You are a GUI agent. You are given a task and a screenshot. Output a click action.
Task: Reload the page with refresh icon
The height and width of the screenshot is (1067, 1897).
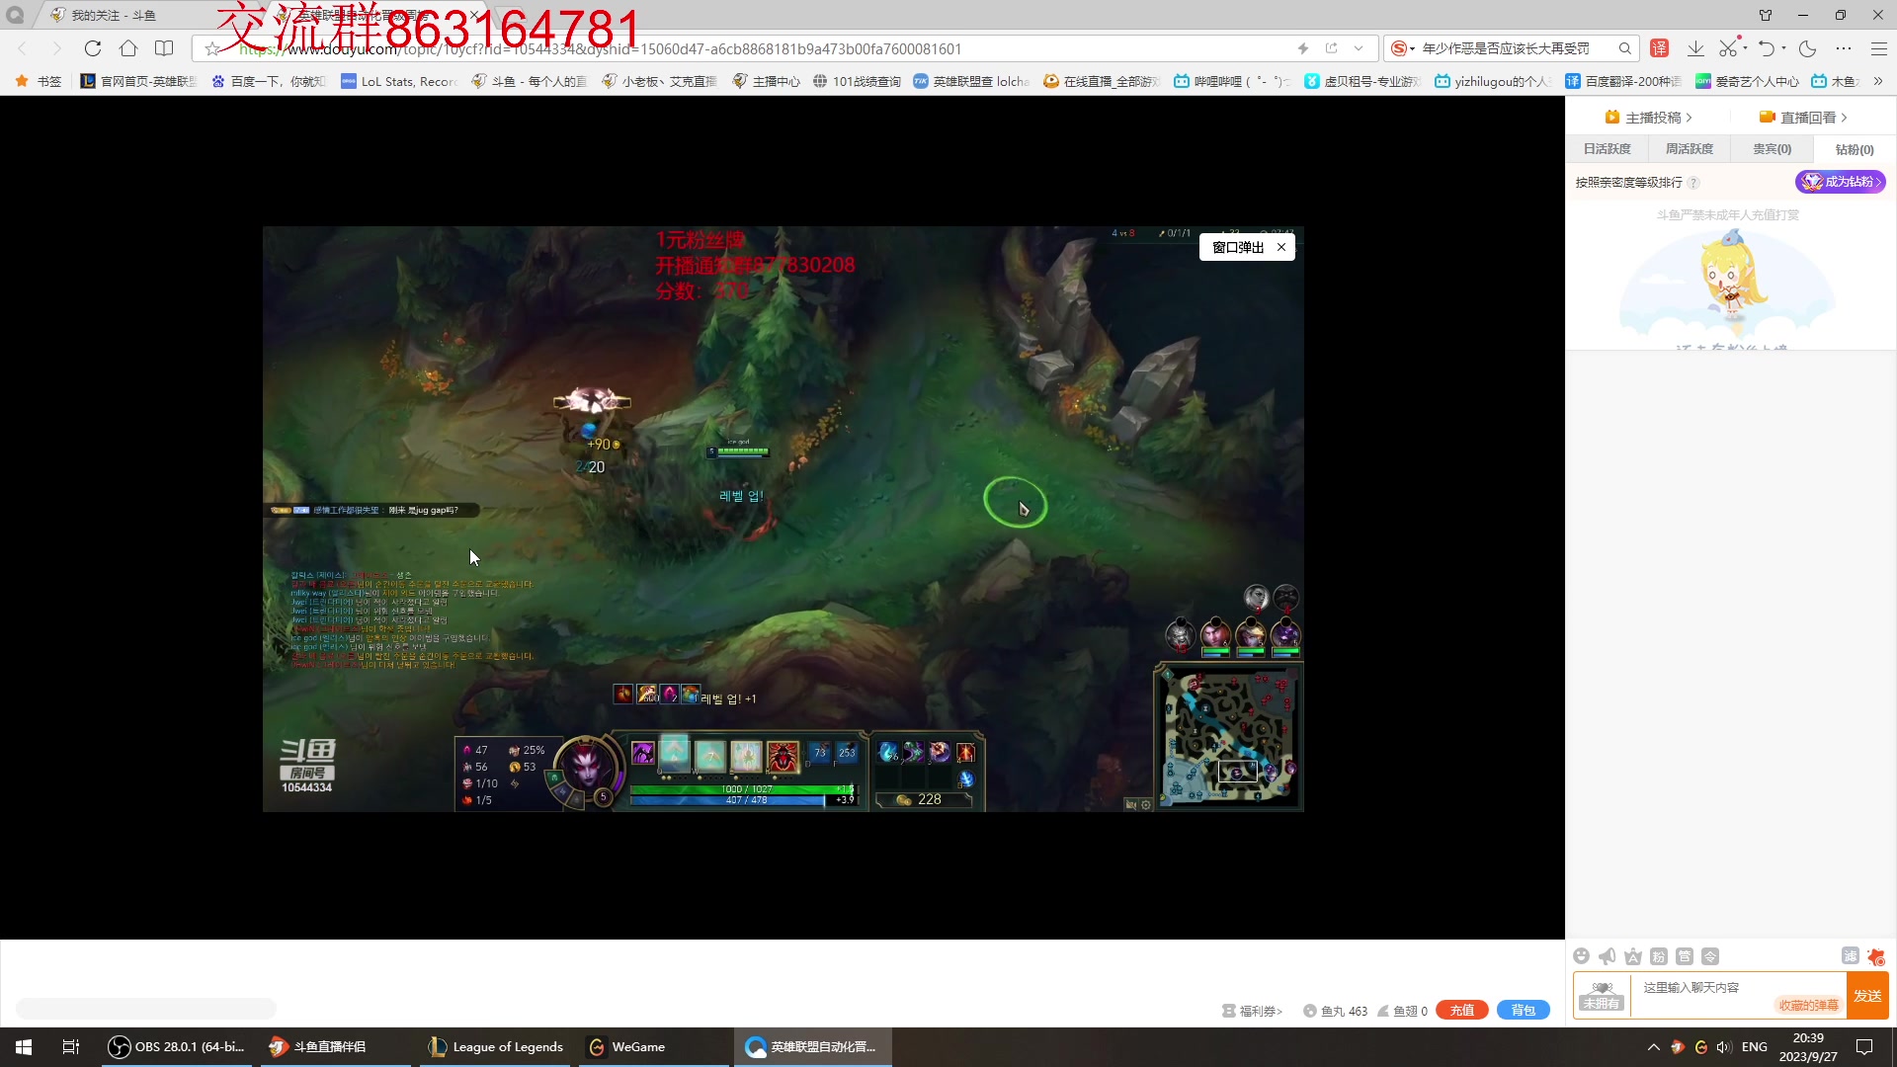[93, 48]
